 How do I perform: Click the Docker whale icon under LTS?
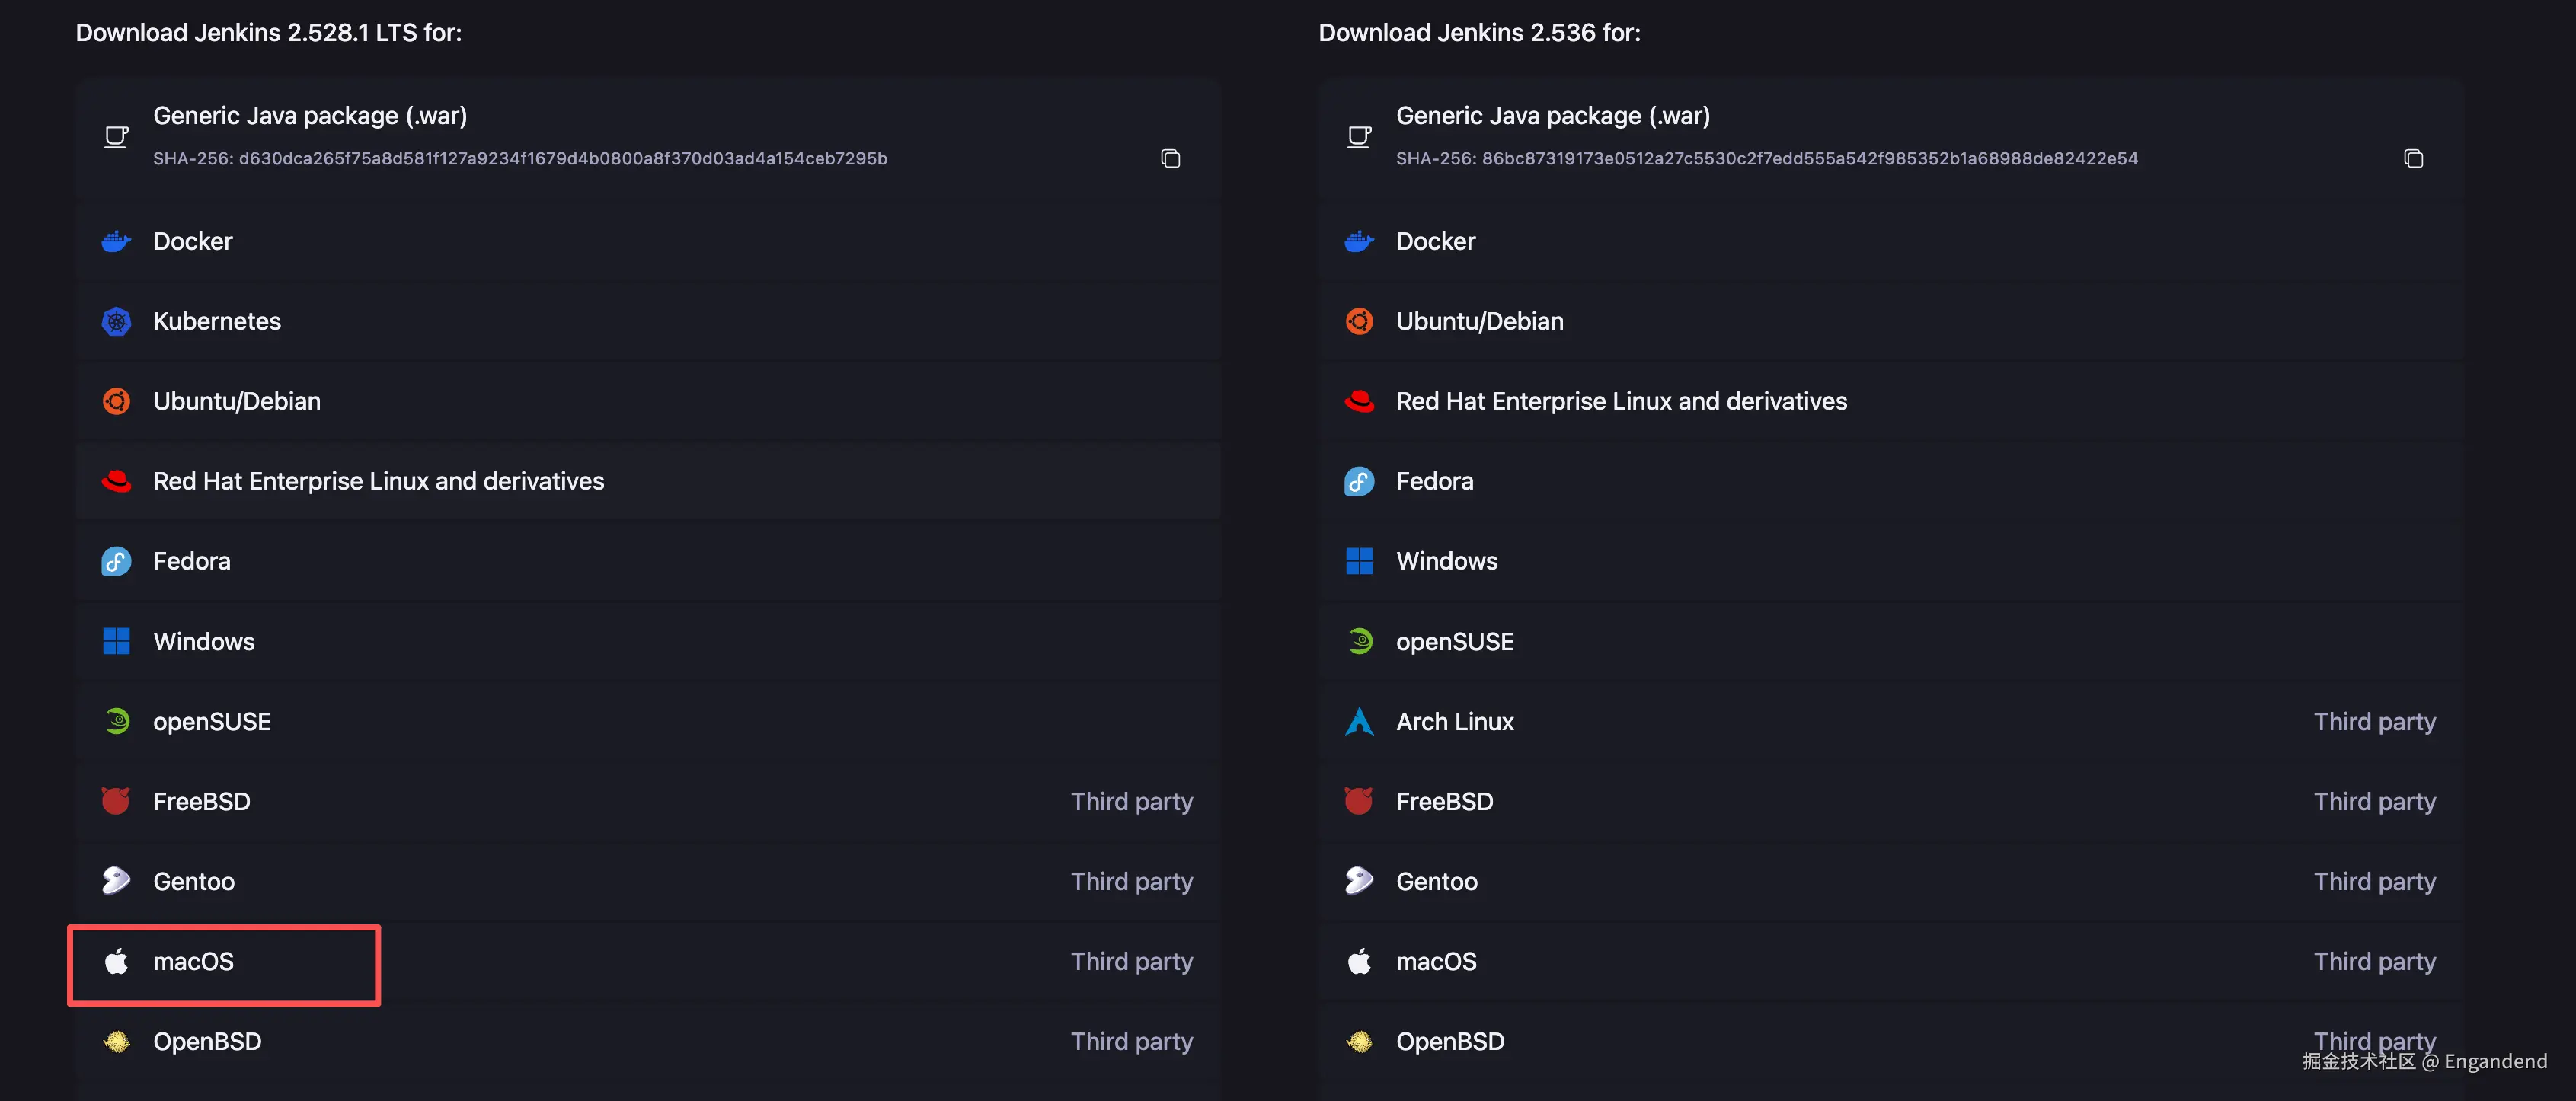click(x=116, y=241)
